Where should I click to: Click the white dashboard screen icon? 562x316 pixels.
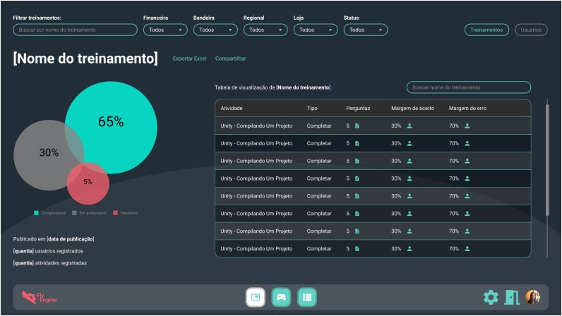pos(256,298)
